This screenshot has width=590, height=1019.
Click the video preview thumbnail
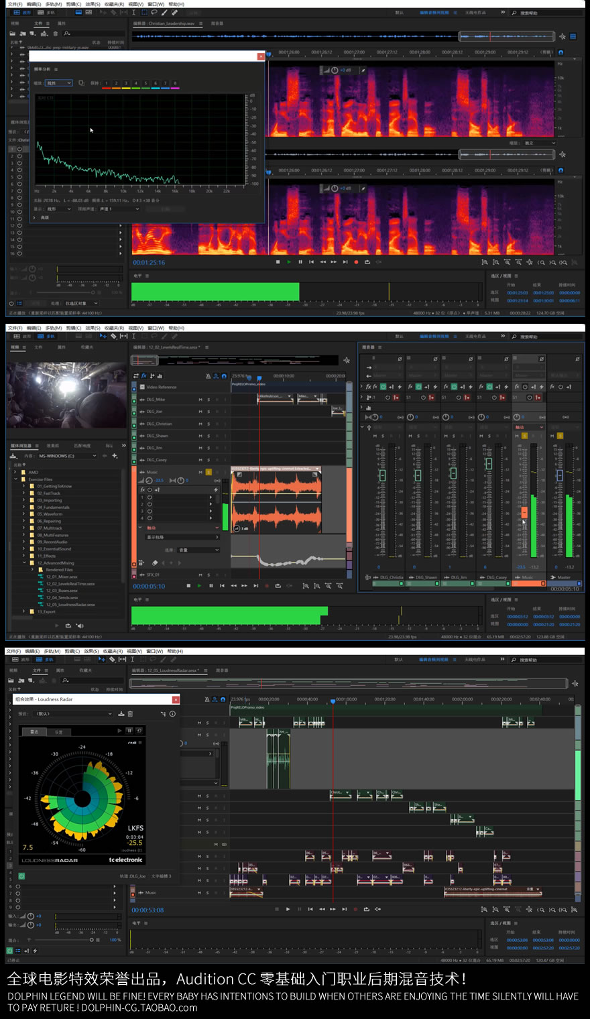coord(67,395)
